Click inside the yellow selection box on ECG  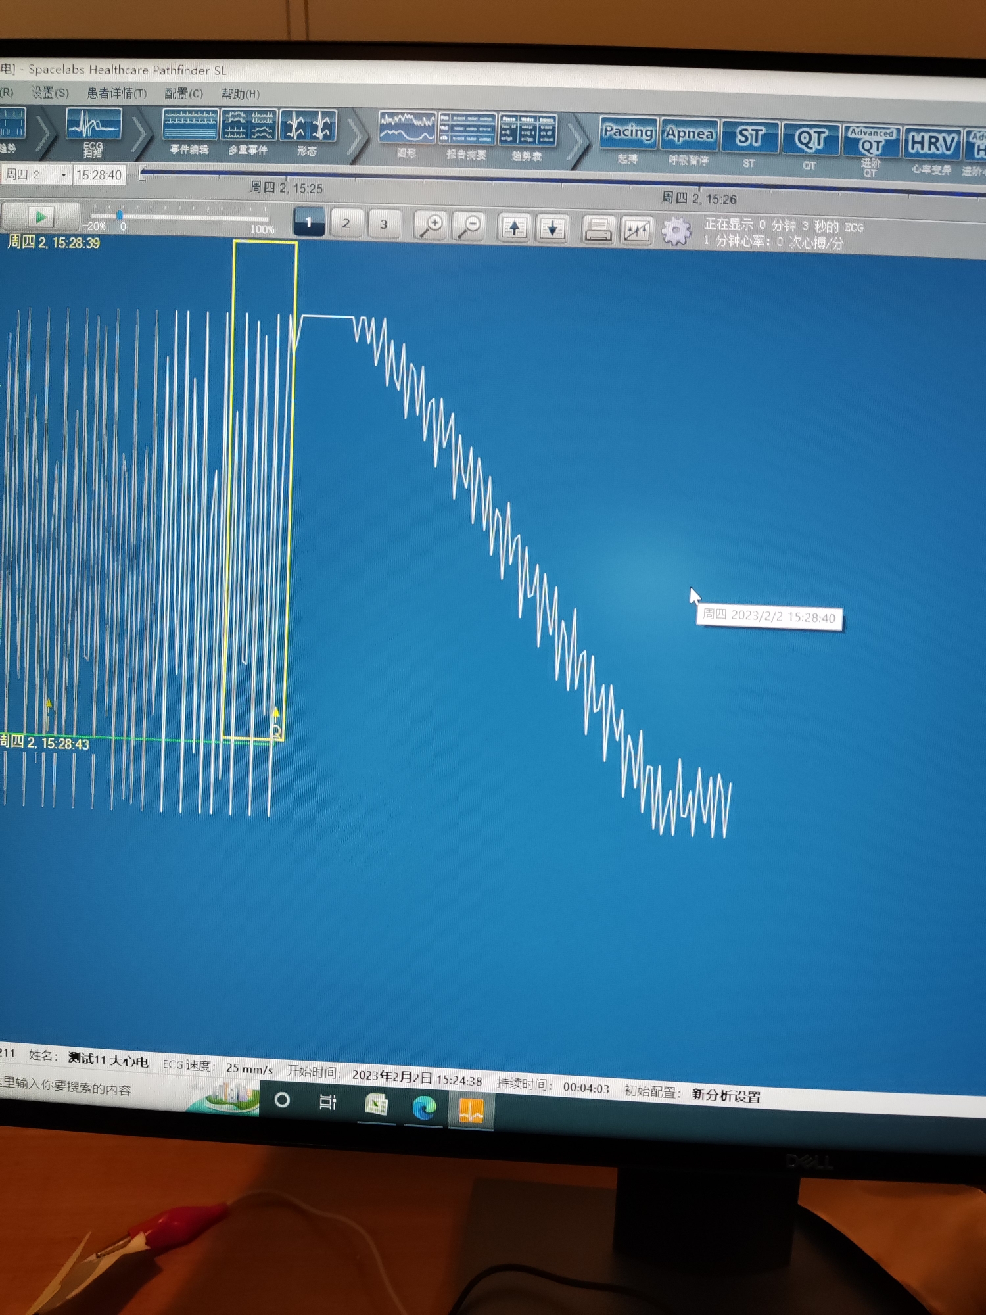pyautogui.click(x=260, y=490)
